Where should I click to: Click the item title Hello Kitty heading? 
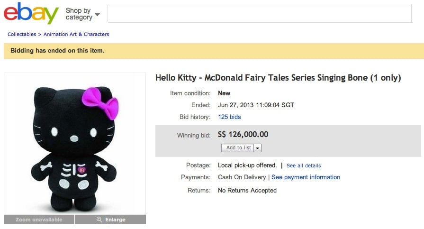[278, 78]
